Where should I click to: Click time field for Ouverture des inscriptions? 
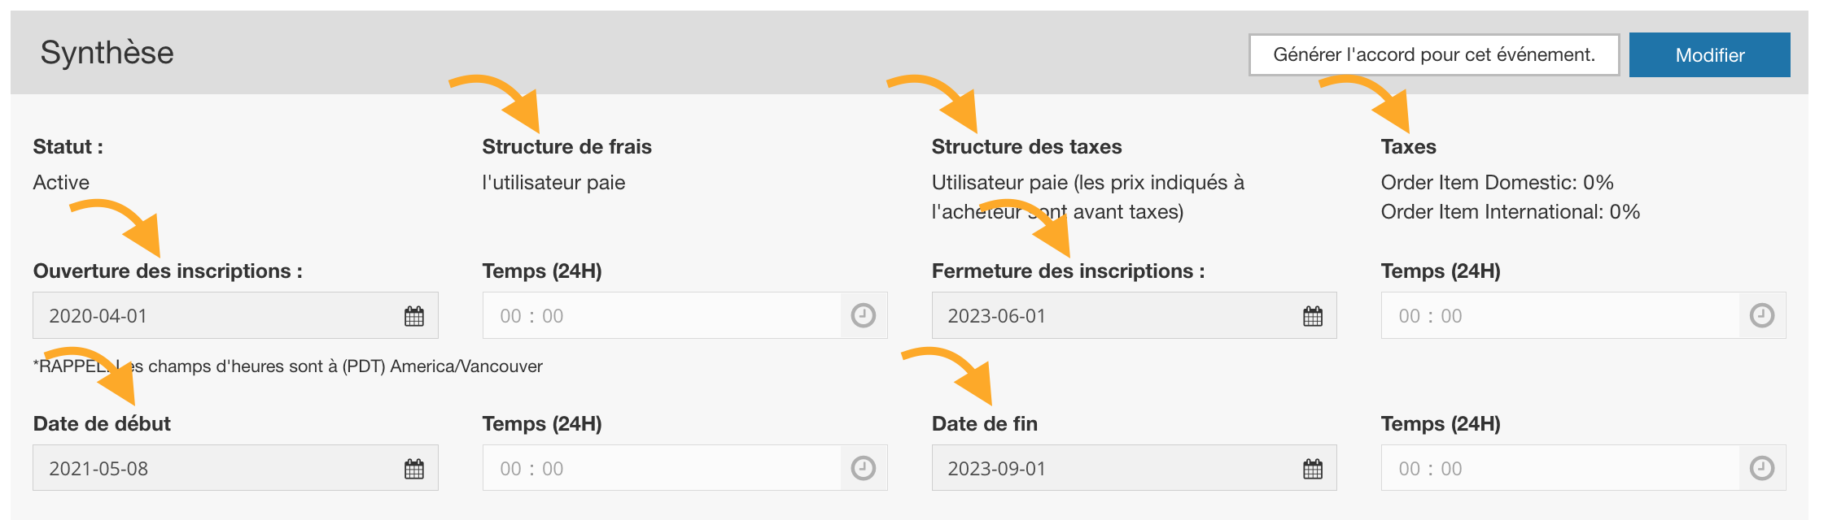tap(661, 316)
